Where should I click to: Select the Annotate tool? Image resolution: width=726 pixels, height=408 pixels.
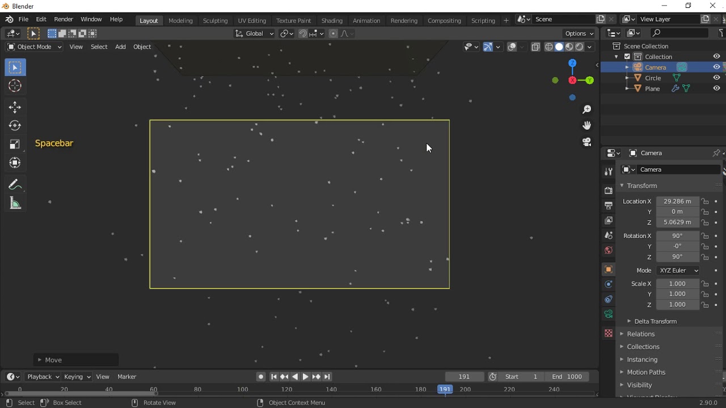point(15,185)
